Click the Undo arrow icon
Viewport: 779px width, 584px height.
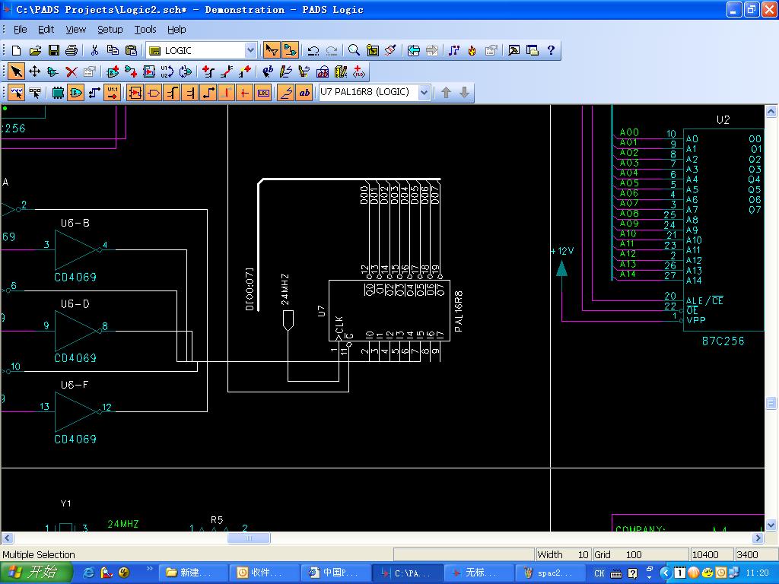tap(313, 50)
